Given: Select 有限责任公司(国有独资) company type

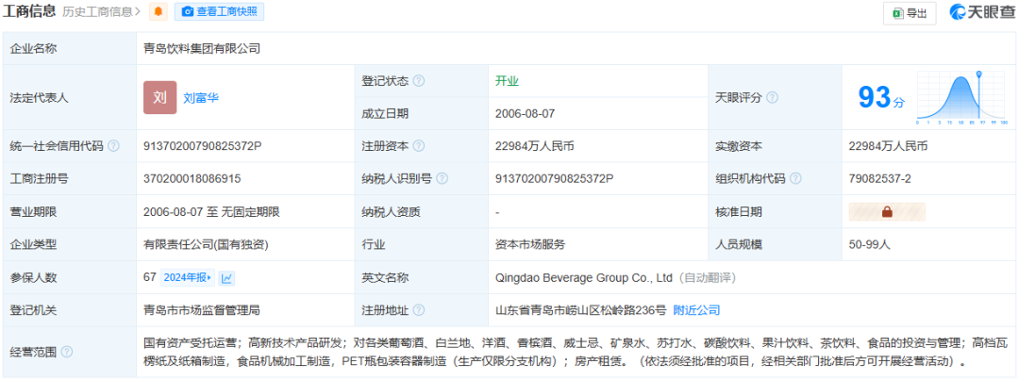Looking at the screenshot, I should pos(206,244).
